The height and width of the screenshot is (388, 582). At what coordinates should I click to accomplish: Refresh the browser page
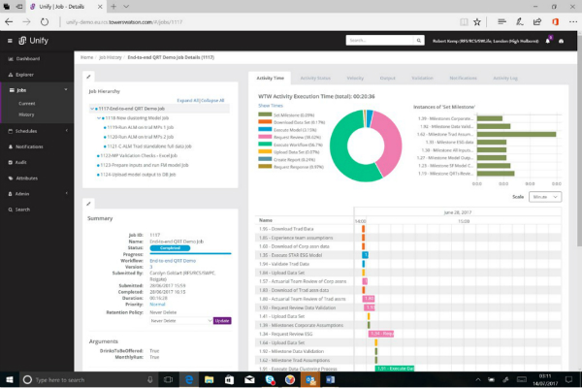click(x=45, y=22)
